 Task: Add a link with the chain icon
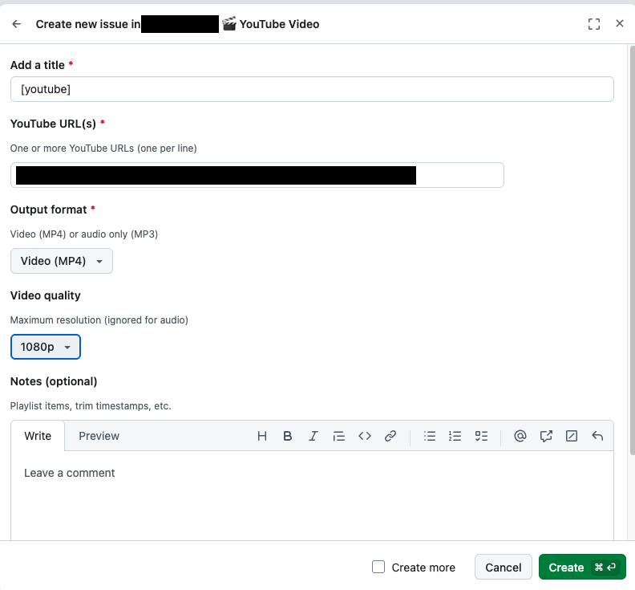coord(390,436)
